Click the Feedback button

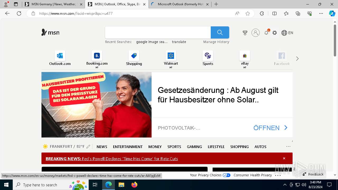[313, 174]
